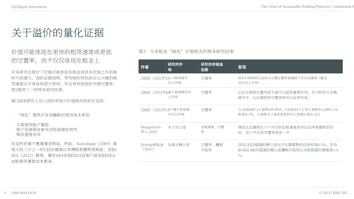The width and height of the screenshot is (354, 199).
Task: Click the copyright © 2023 CBRE, INC.
Action: point(334,193)
